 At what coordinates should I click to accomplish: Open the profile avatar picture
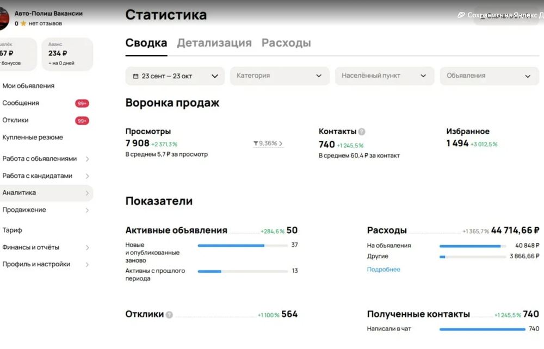[x=3, y=19]
